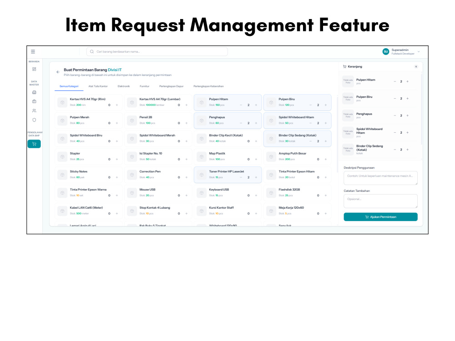Screen dimensions: 455x341
Task: Switch to the Elektronik tab
Action: click(x=124, y=86)
